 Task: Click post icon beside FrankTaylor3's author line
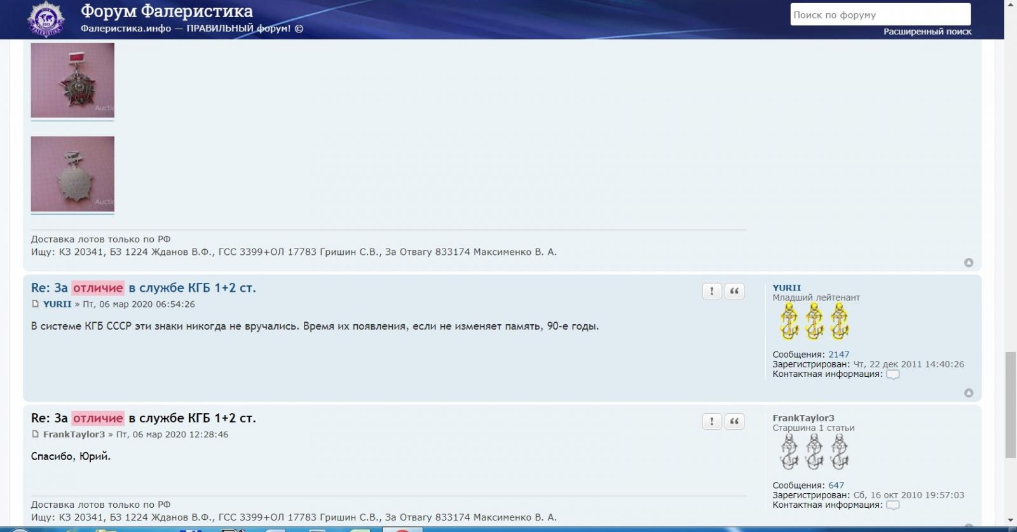[36, 435]
